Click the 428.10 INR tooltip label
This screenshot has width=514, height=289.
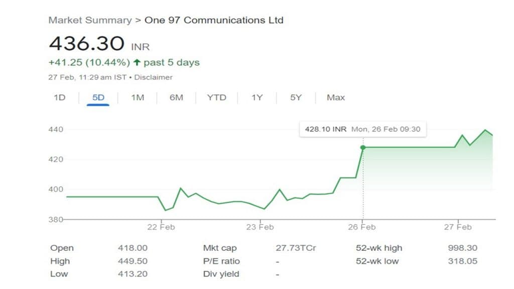(x=326, y=129)
